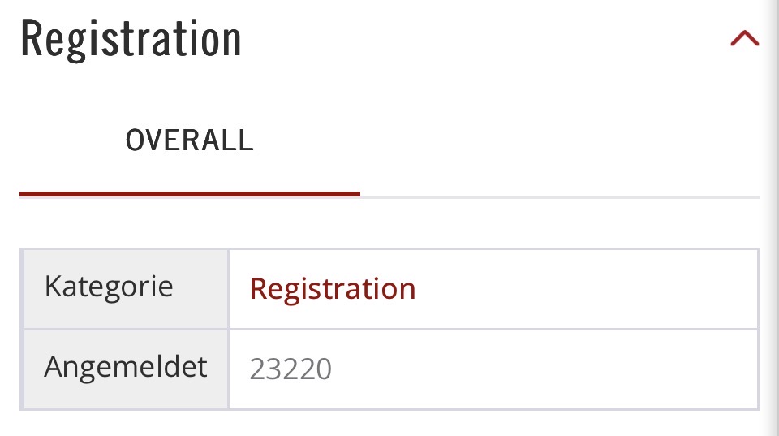Click the Angemeldet label cell
This screenshot has height=436, width=779.
pyautogui.click(x=126, y=368)
